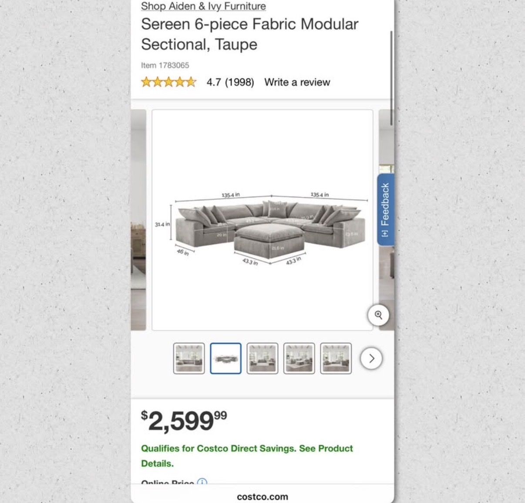The height and width of the screenshot is (503, 525).
Task: Click the Write a review link
Action: [297, 82]
